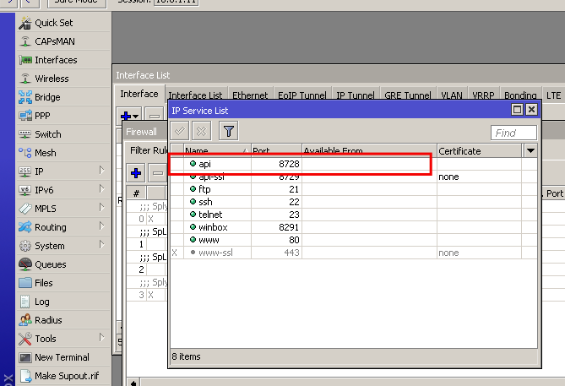Open the filter funnel in IP Service List
The width and height of the screenshot is (565, 386).
point(229,131)
